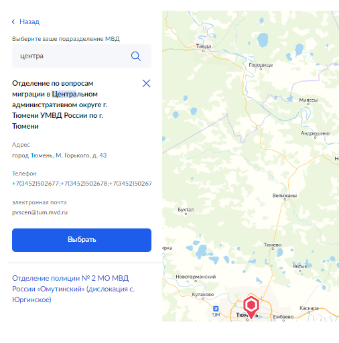
Task: Close the selected department details
Action: pos(147,84)
